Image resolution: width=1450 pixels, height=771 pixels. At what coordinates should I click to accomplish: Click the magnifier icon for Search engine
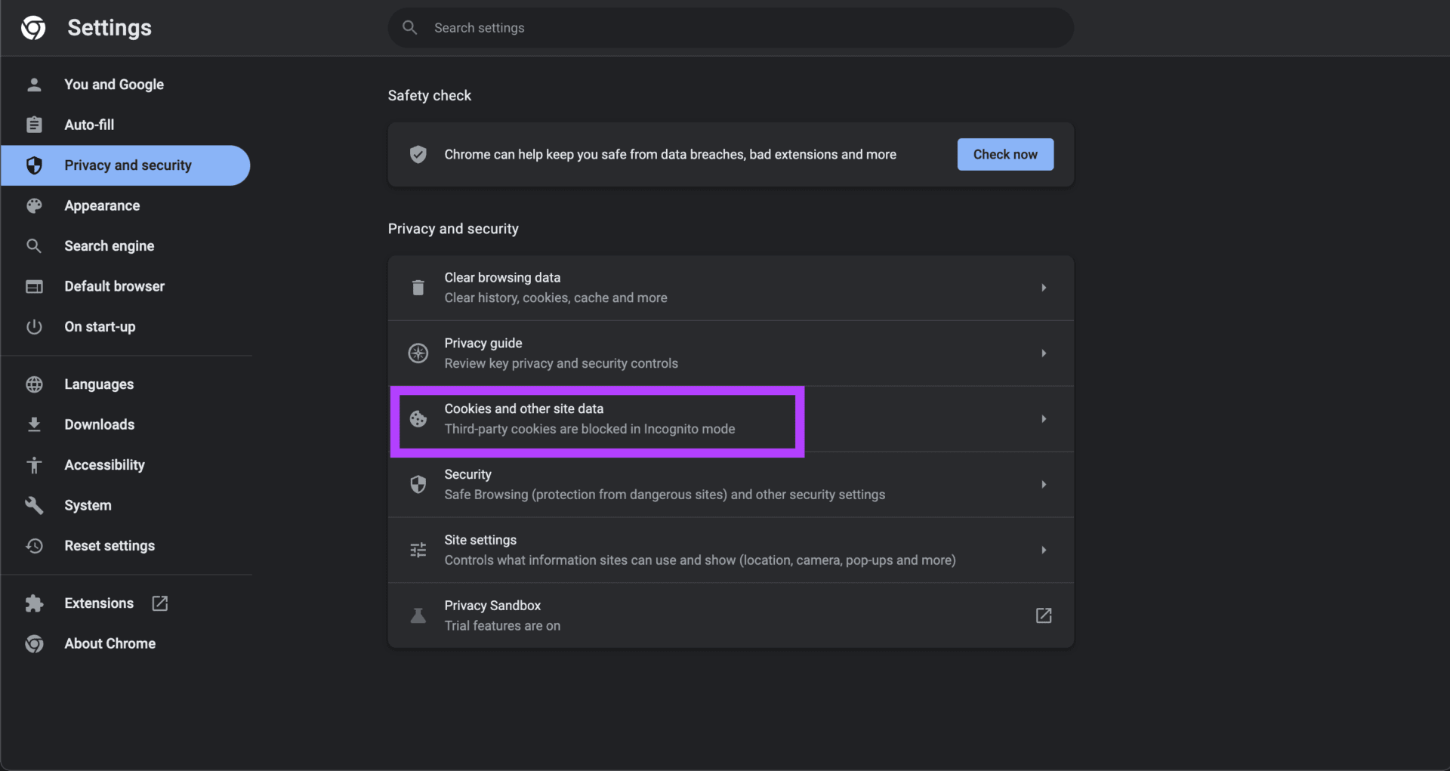tap(34, 246)
